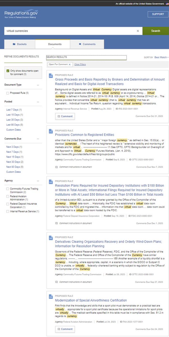Viewport: 169px width, 337px height.
Task: Select the Documents tab
Action: 52,44
